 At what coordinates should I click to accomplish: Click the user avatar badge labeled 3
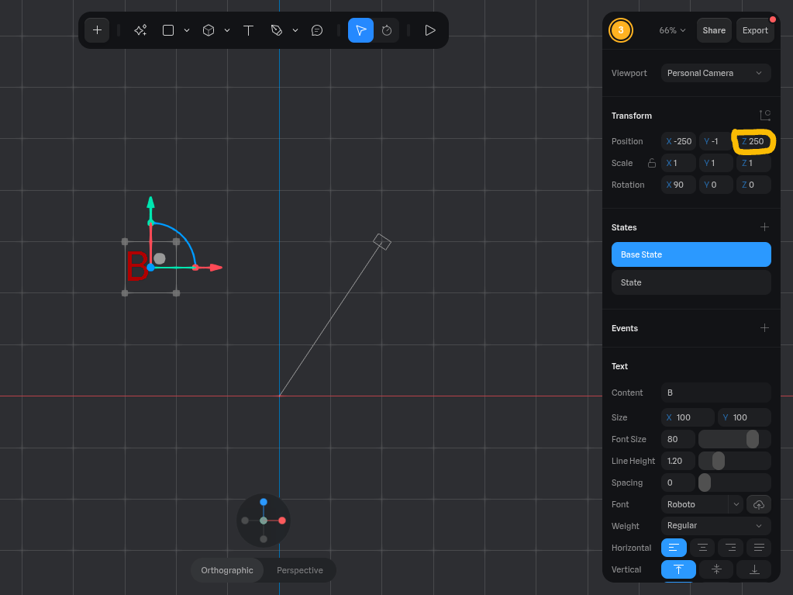(x=621, y=30)
